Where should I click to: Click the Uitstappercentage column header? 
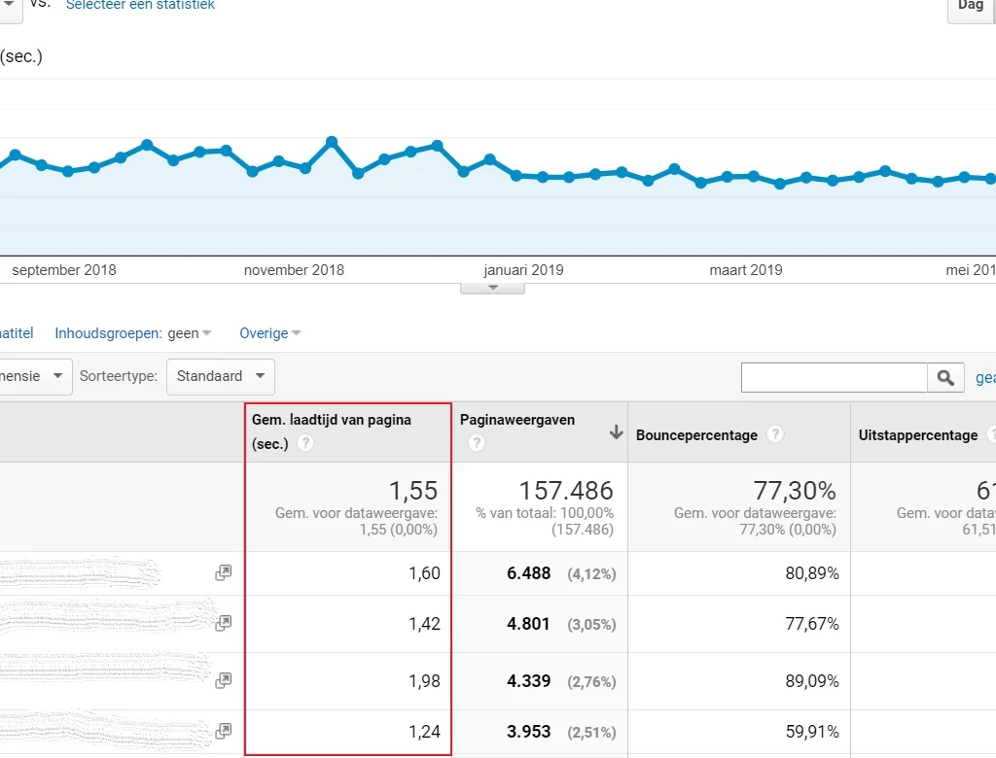tap(917, 435)
